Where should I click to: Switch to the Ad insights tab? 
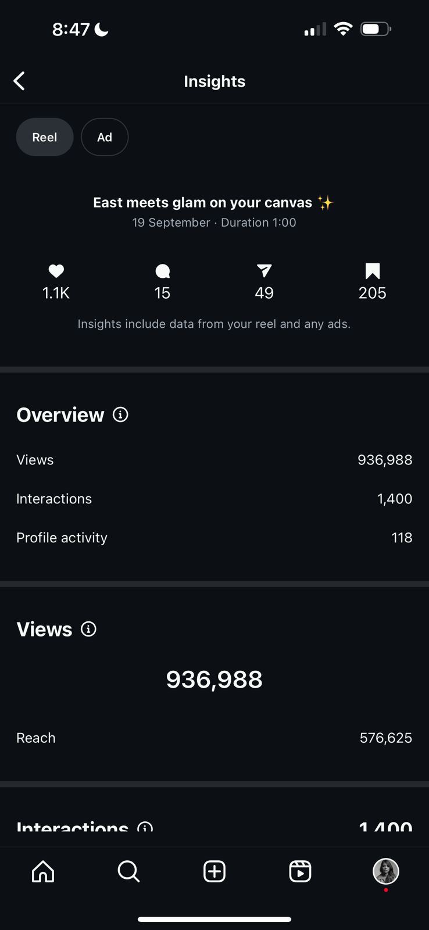[105, 137]
